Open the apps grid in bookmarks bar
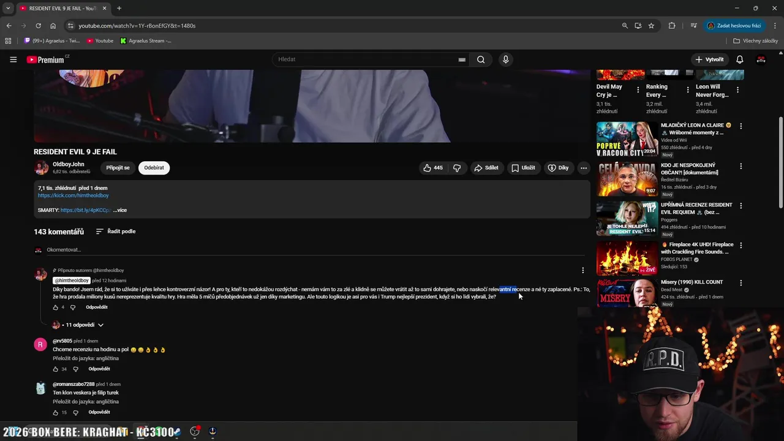This screenshot has height=441, width=784. [x=8, y=41]
